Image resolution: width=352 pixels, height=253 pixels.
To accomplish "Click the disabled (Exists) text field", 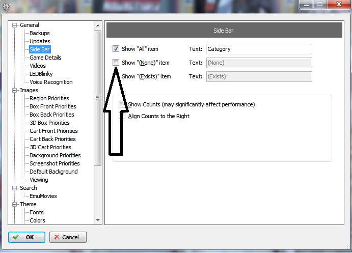I will point(259,76).
